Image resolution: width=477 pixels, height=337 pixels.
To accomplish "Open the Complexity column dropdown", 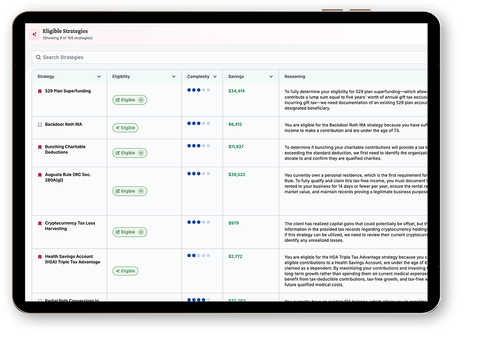I will 215,76.
